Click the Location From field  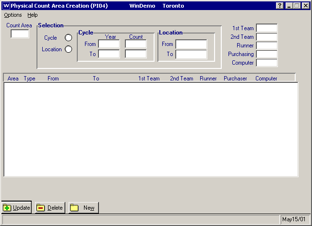click(191, 44)
